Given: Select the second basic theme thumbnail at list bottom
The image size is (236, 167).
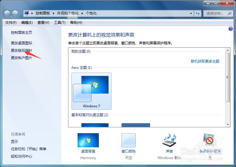Looking at the screenshot, I should (x=136, y=125).
